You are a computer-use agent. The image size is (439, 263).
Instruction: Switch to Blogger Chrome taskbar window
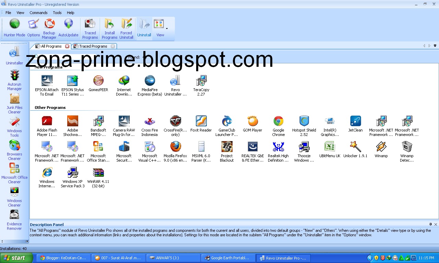[x=64, y=258]
